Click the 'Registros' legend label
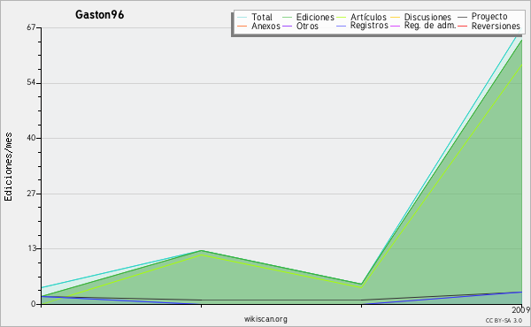 coord(369,26)
